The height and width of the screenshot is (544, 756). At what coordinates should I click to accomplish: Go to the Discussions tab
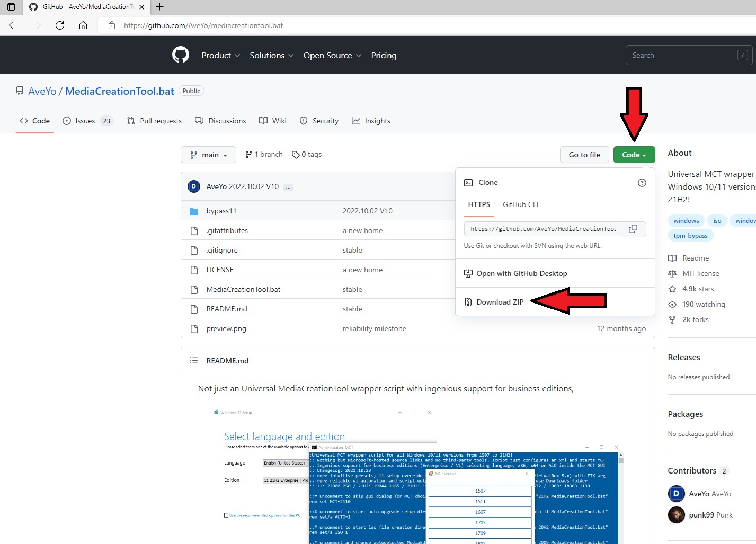click(220, 121)
